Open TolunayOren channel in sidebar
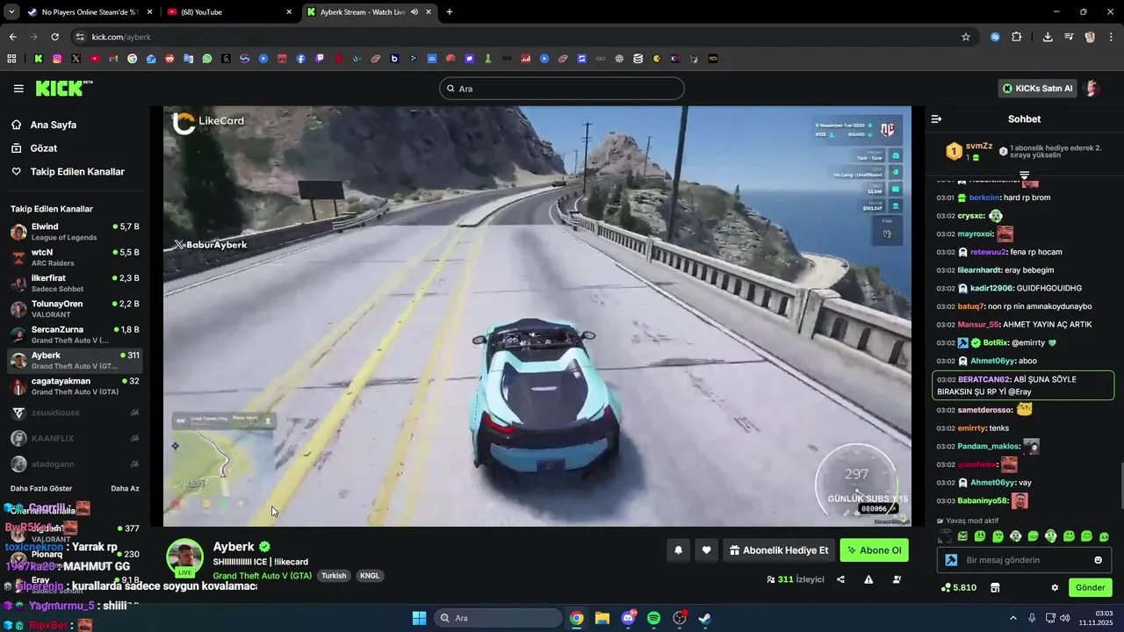The width and height of the screenshot is (1124, 632). 75,309
